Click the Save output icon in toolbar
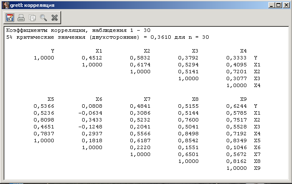 pyautogui.click(x=10, y=18)
